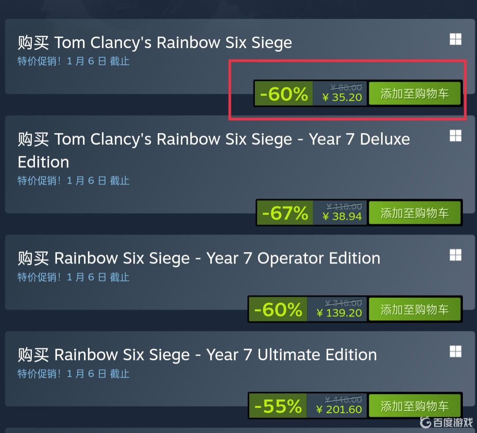Add the ¥139.20 Operator Edition to cart

coord(414,309)
